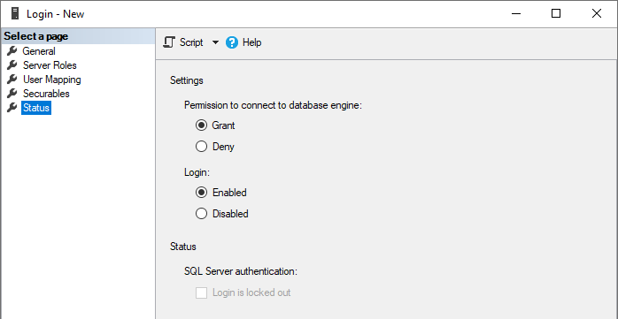This screenshot has width=618, height=319.
Task: Close the Login - New dialog
Action: [x=597, y=14]
